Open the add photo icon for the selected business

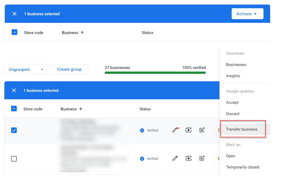coord(189,130)
